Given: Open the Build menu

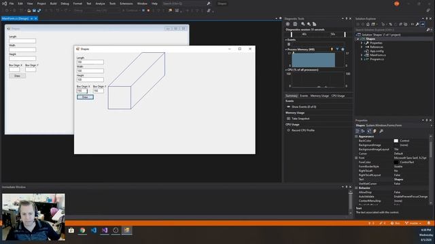Looking at the screenshot, I should [53, 3].
